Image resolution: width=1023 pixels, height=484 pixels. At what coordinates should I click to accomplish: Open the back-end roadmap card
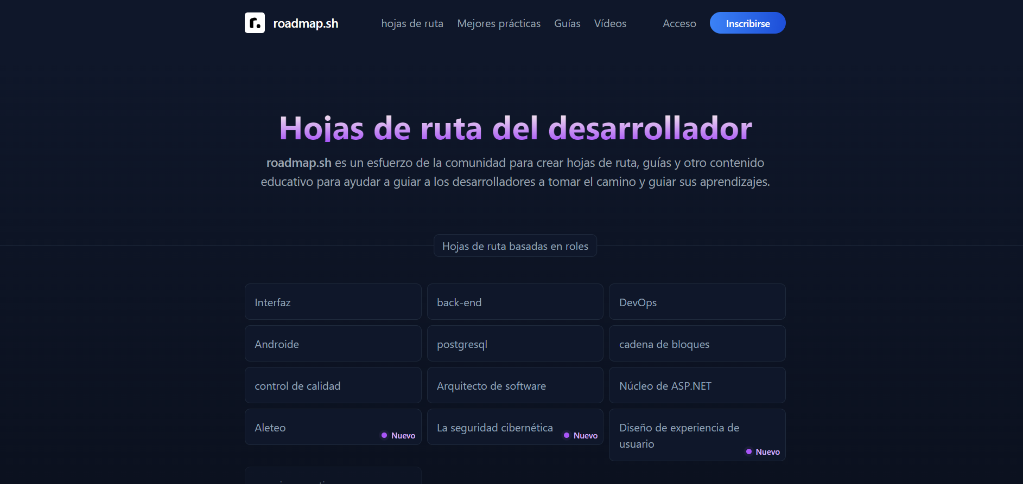515,302
